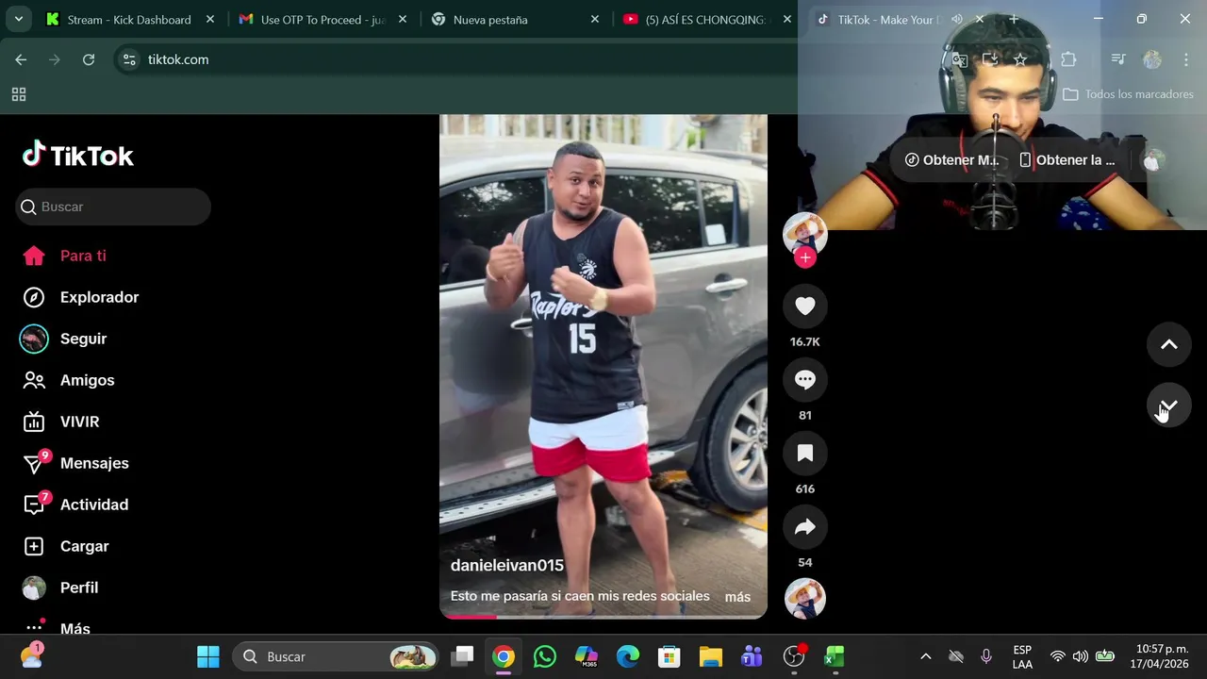Open the weather widget in taskbar
This screenshot has height=679, width=1207.
(32, 656)
